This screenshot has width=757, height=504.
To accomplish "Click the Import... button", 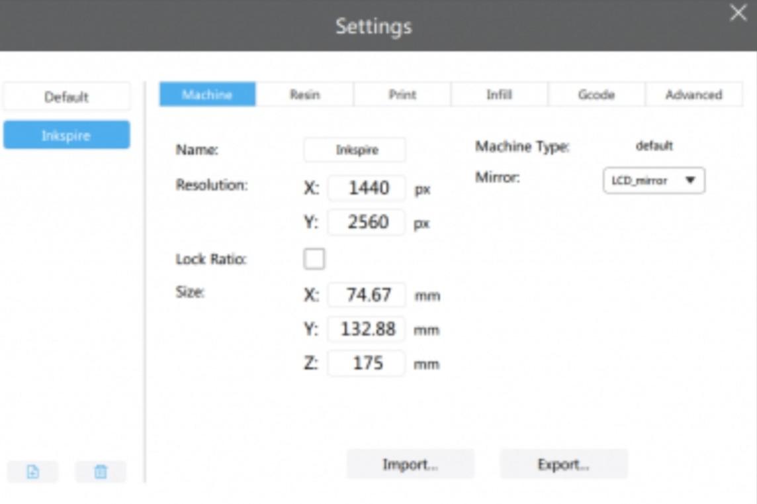I will pyautogui.click(x=410, y=464).
